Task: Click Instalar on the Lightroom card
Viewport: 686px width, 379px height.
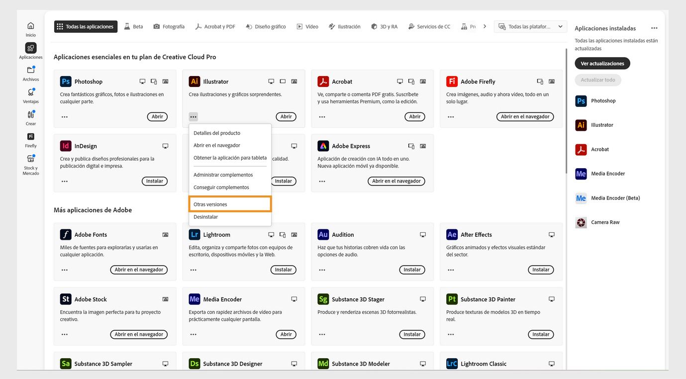Action: tap(284, 270)
